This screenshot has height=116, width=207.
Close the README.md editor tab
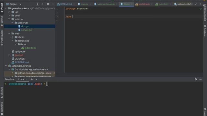coord(74,4)
